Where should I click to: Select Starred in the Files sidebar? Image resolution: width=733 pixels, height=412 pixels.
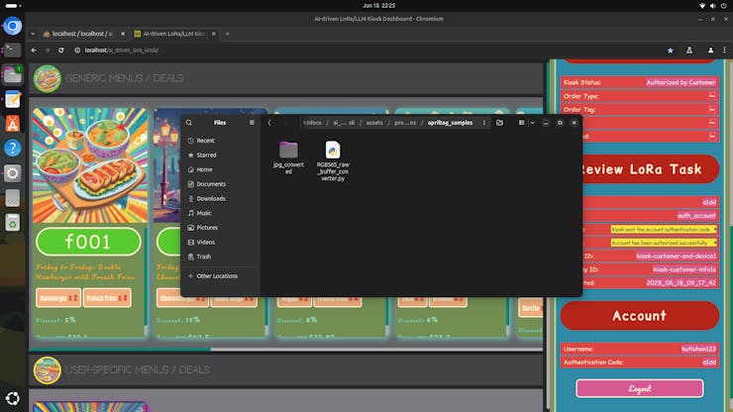click(206, 154)
